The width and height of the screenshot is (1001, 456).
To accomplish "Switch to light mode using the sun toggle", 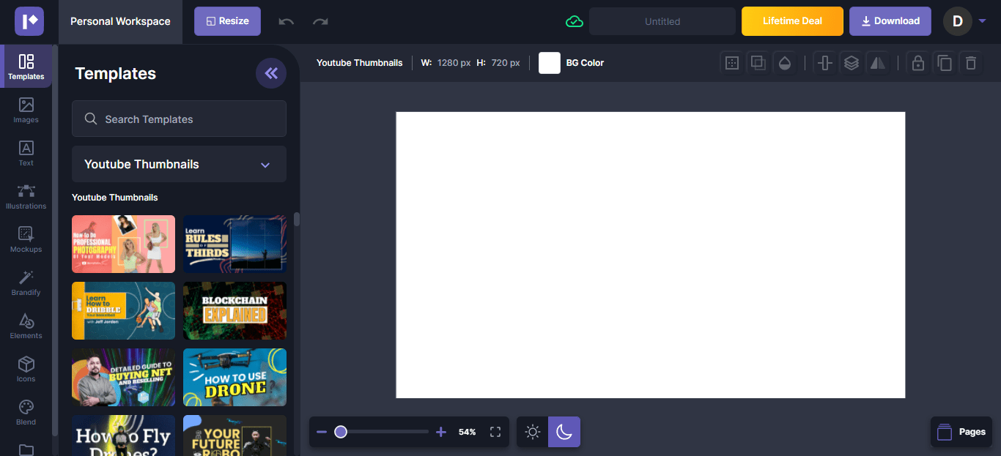I will coord(532,432).
